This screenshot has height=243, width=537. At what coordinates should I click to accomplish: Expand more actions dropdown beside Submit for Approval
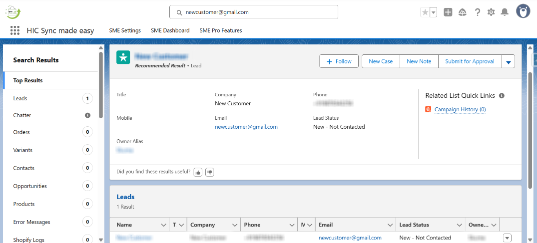point(508,61)
